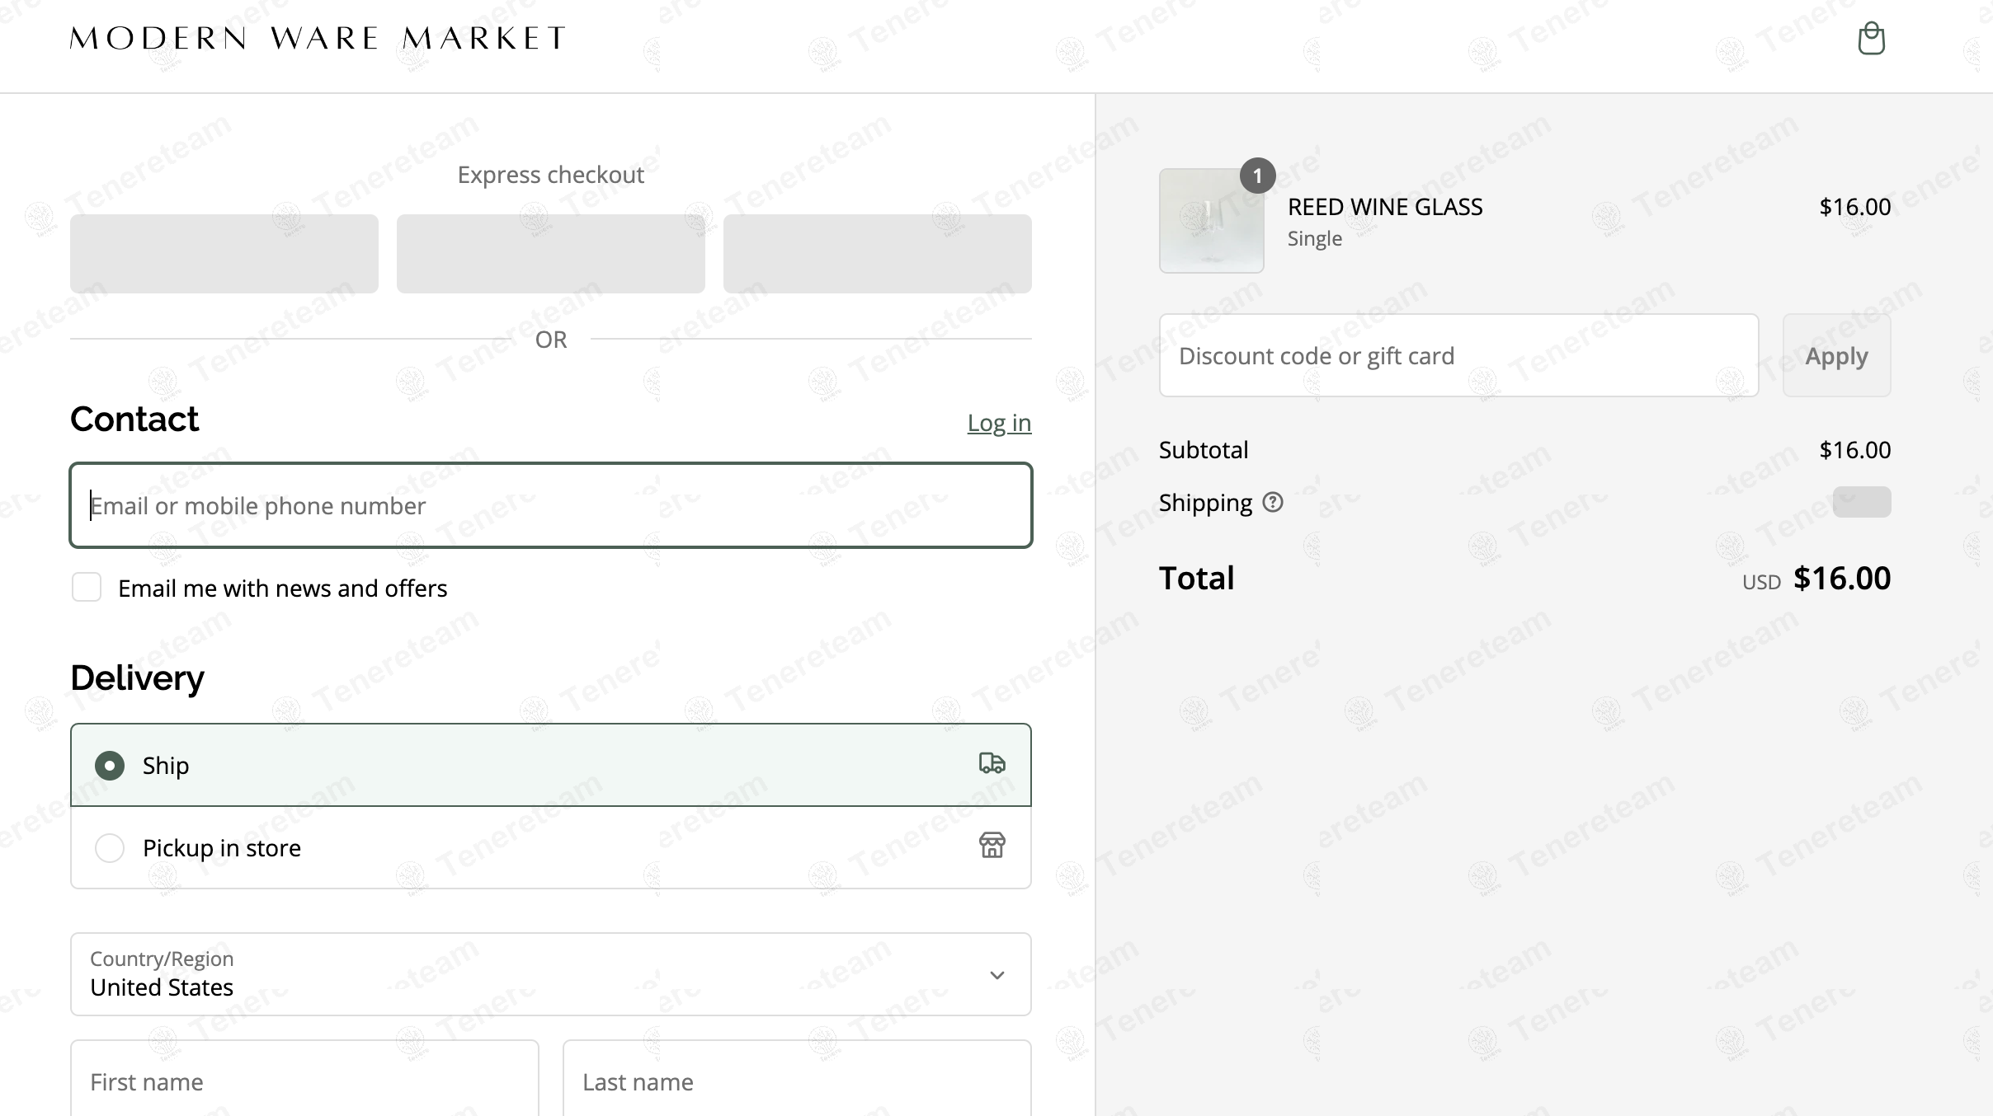The height and width of the screenshot is (1116, 1993).
Task: Enable Email me with news and offers
Action: coord(87,588)
